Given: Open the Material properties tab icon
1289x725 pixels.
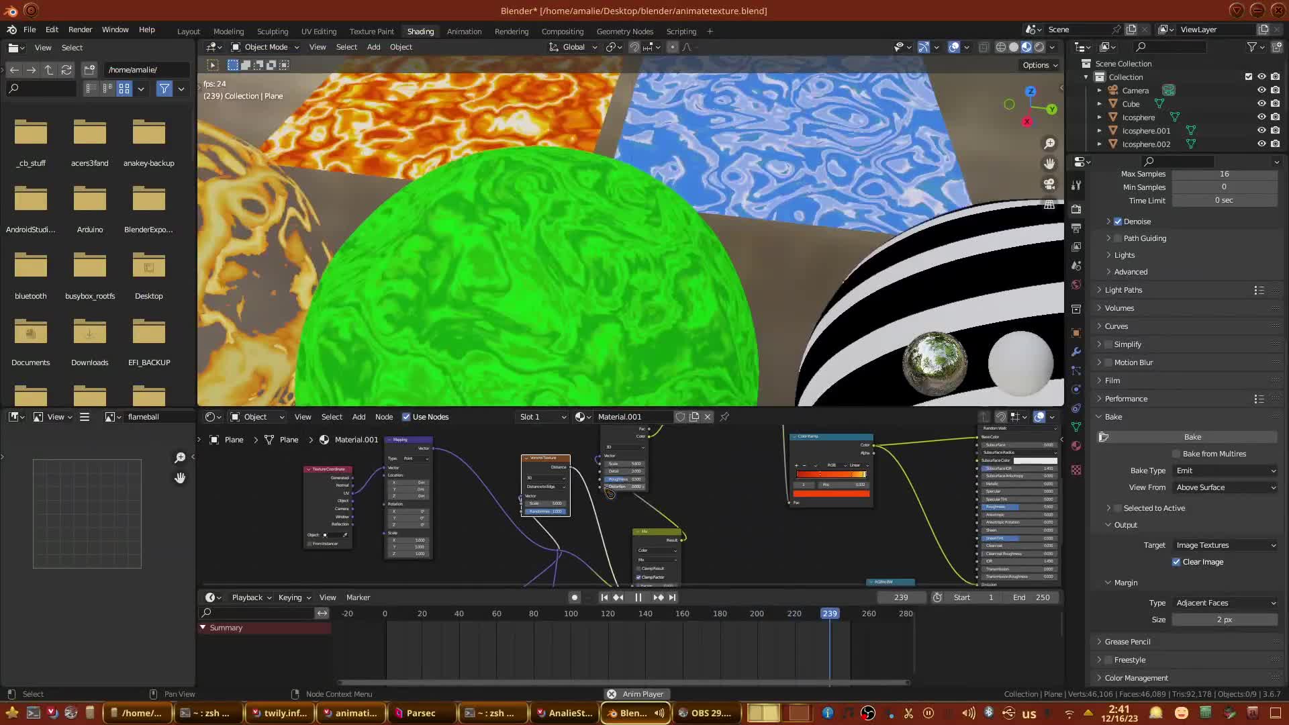Looking at the screenshot, I should (1076, 446).
